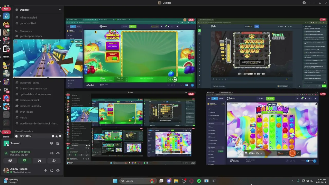329x185 pixels.
Task: Add a channel under Voice Channels
Action: tap(60, 131)
